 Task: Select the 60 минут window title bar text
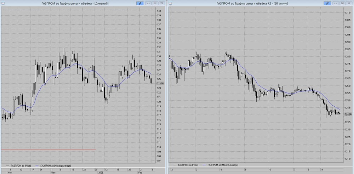[x=252, y=4]
